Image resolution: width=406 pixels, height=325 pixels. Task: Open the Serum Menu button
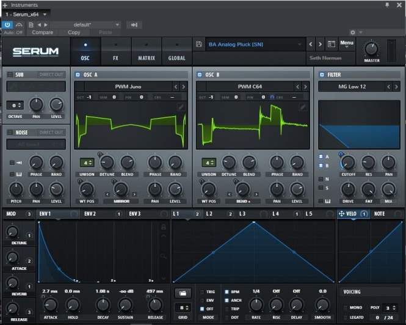click(347, 44)
